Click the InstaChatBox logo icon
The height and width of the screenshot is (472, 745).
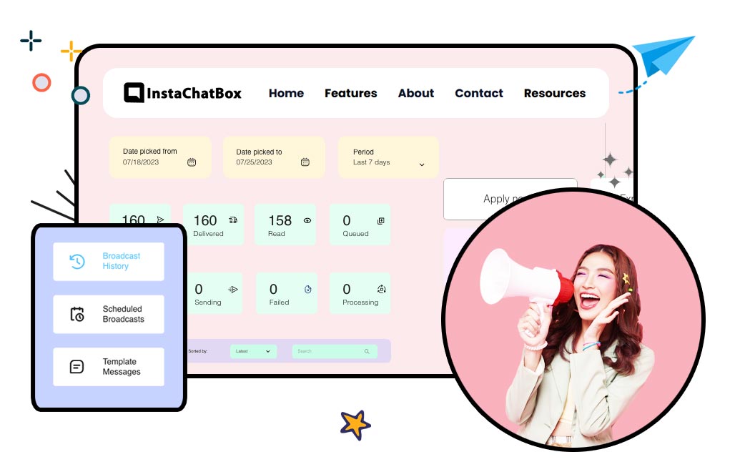pyautogui.click(x=134, y=93)
